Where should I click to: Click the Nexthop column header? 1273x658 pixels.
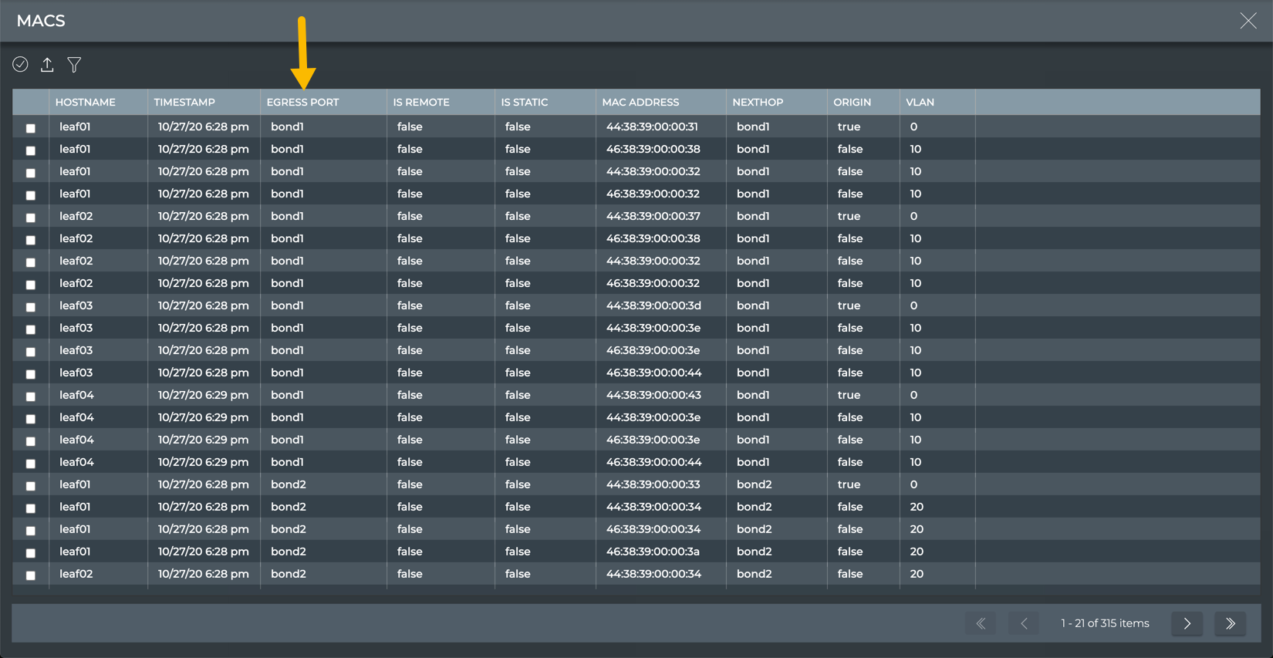(758, 102)
